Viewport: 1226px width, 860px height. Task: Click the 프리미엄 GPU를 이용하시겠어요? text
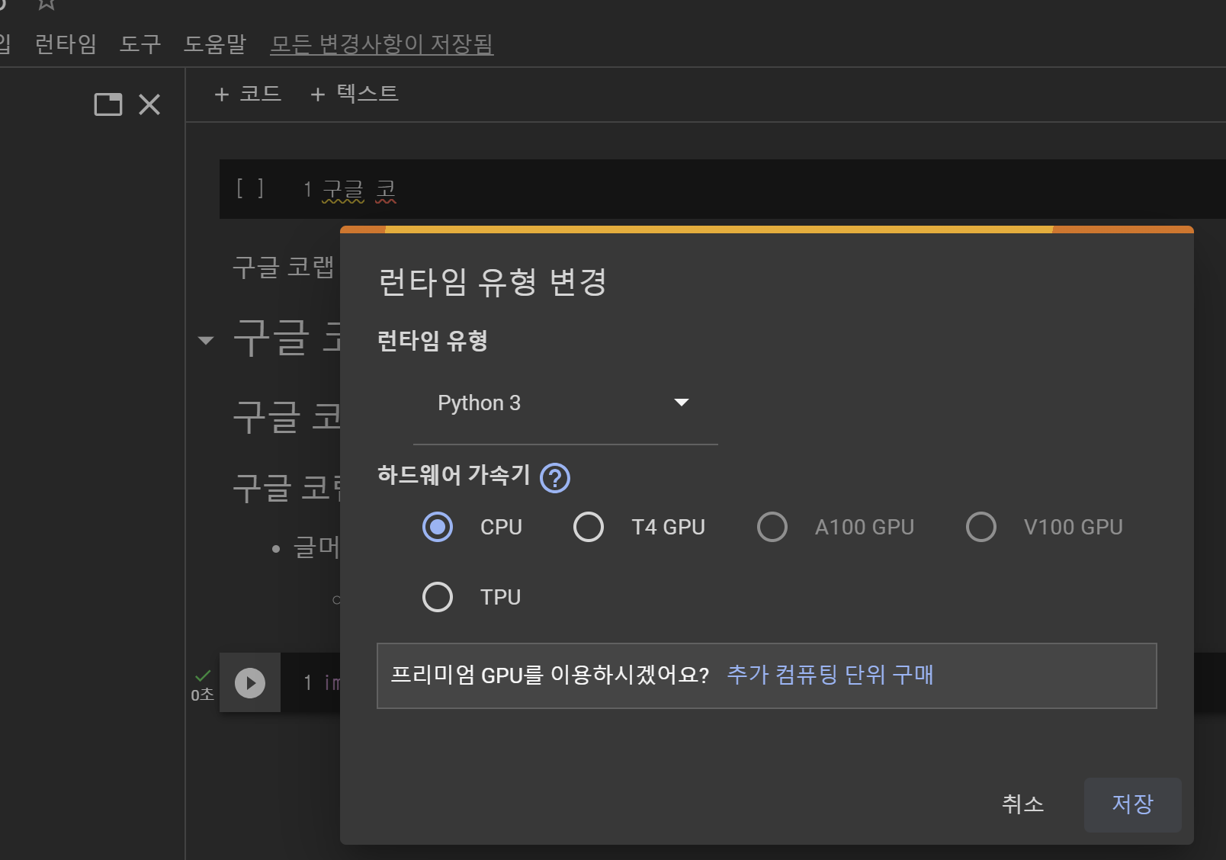(x=550, y=675)
